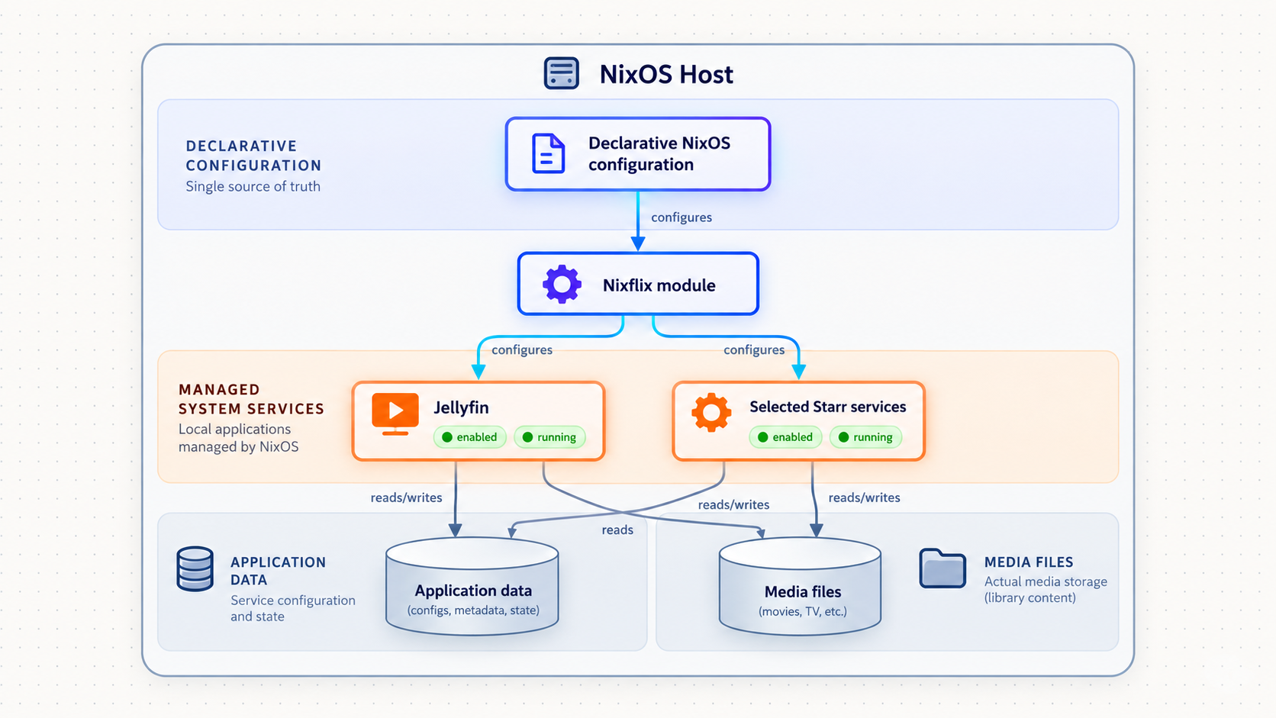
Task: Click the DECLARATIVE CONFIGURATION heading
Action: coord(253,156)
